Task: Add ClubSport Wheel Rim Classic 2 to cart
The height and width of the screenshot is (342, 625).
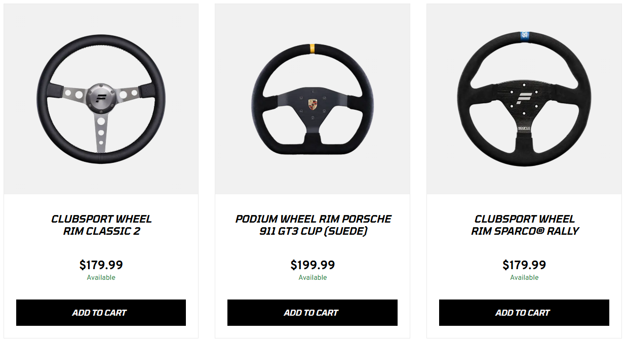Action: coord(101,313)
